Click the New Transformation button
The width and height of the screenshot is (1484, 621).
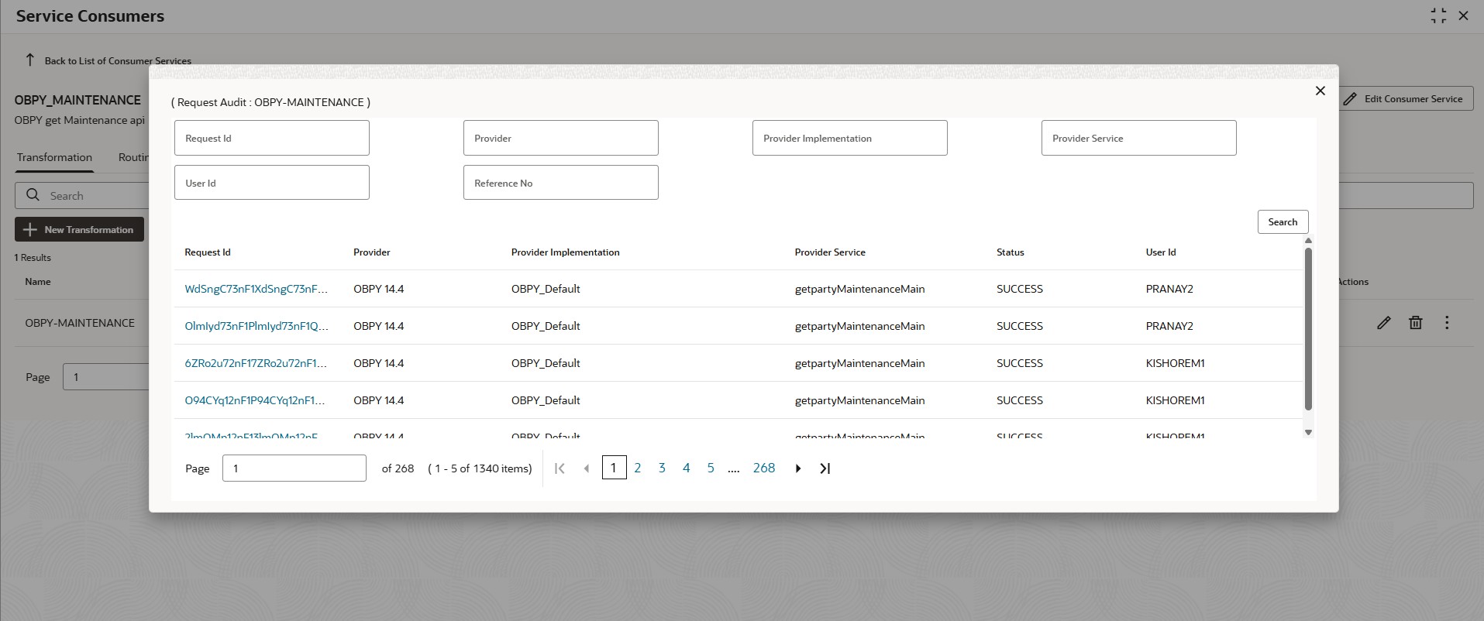pyautogui.click(x=79, y=229)
